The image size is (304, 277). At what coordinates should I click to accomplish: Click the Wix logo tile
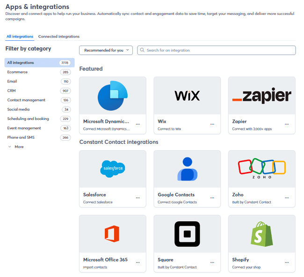click(187, 96)
